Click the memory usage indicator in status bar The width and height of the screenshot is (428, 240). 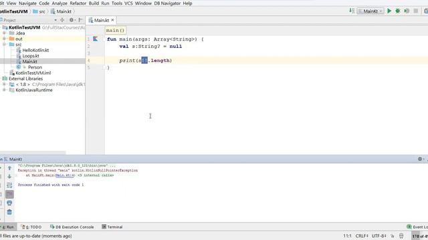click(x=420, y=236)
